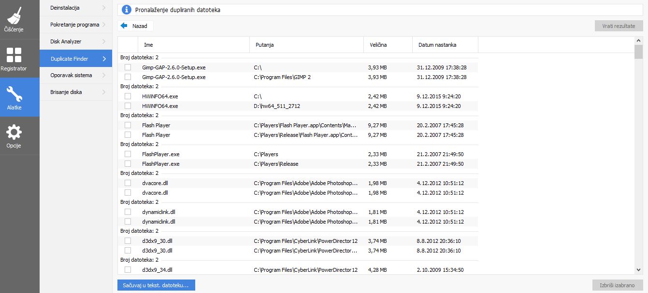
Task: Expand the Duplicate Finder chevron
Action: coord(104,59)
